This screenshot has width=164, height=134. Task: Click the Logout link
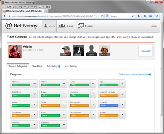(x=154, y=26)
